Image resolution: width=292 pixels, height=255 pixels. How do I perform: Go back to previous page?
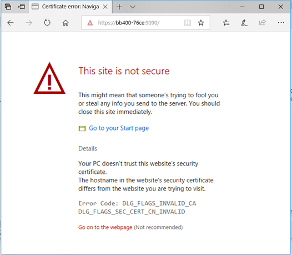click(11, 23)
